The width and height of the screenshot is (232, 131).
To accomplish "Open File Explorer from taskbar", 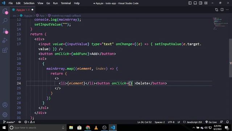I will [x=71, y=128].
